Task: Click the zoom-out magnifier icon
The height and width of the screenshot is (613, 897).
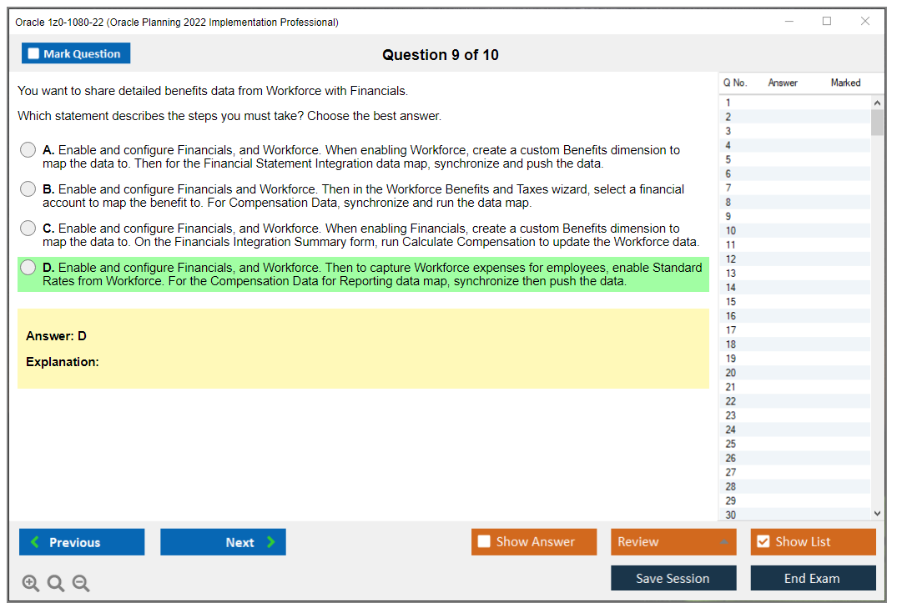Action: 80,583
